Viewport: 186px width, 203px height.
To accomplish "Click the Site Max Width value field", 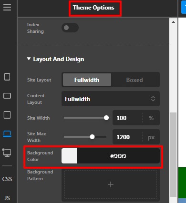I will click(127, 137).
